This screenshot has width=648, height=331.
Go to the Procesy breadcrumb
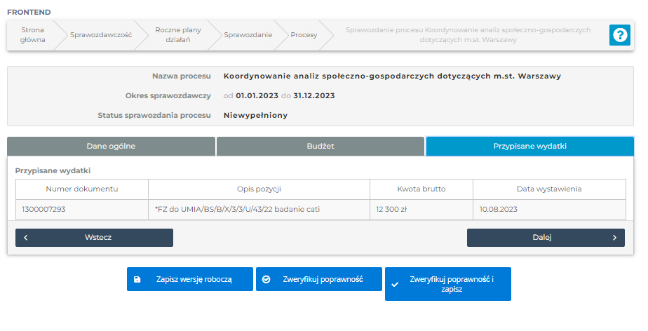pyautogui.click(x=304, y=35)
